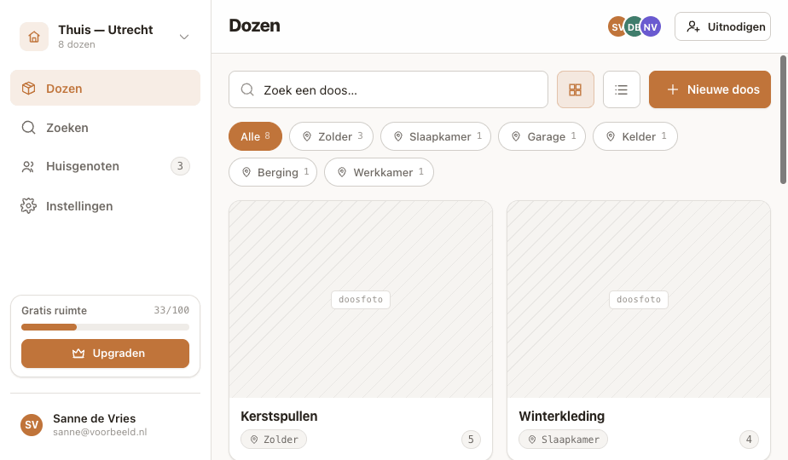The height and width of the screenshot is (460, 788).
Task: Open the Dozen sidebar item
Action: [x=105, y=88]
